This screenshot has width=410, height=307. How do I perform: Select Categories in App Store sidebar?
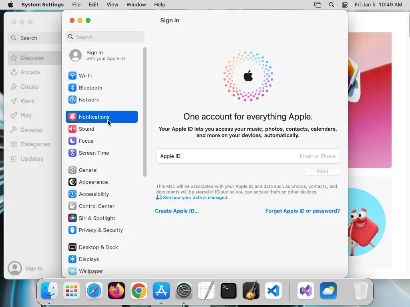pos(34,144)
